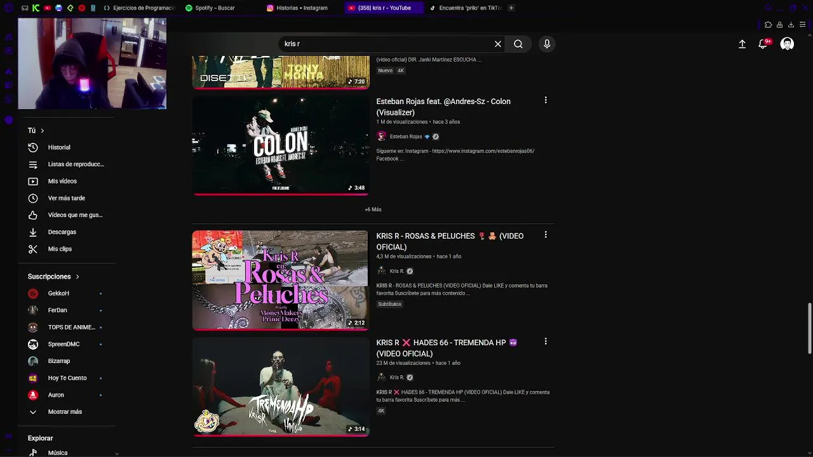This screenshot has width=813, height=457.
Task: Open a new browser tab
Action: click(511, 8)
